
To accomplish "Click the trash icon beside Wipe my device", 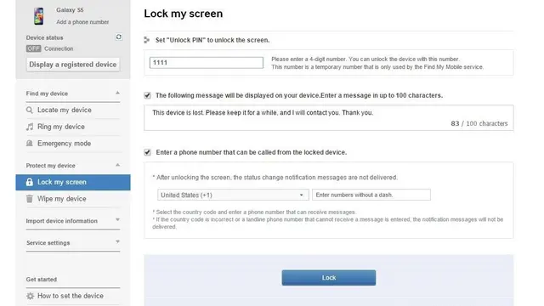I will 30,199.
